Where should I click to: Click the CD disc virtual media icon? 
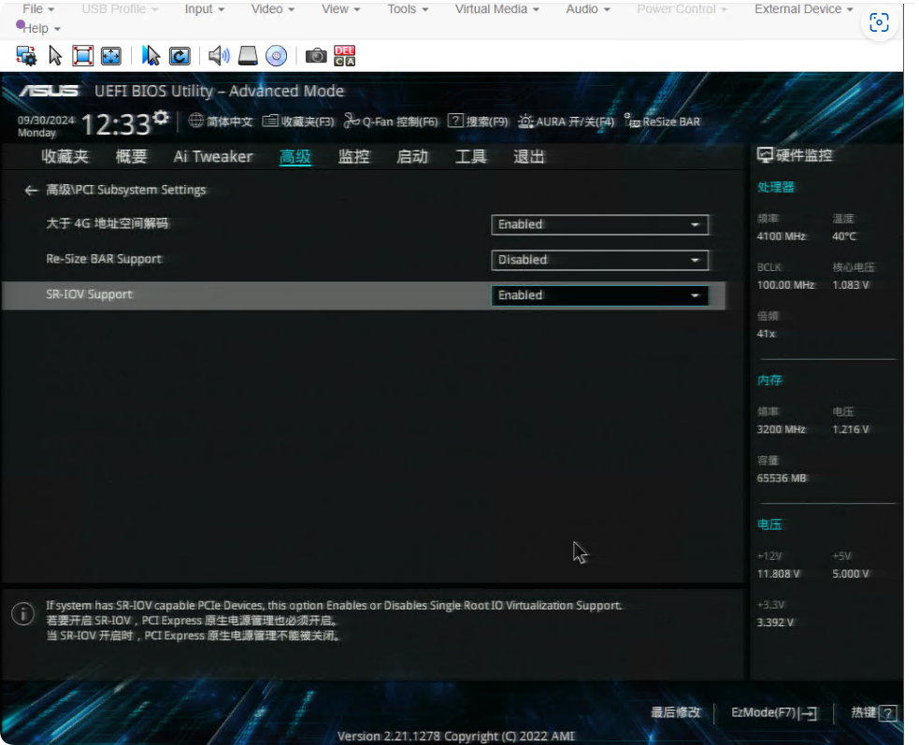click(276, 56)
